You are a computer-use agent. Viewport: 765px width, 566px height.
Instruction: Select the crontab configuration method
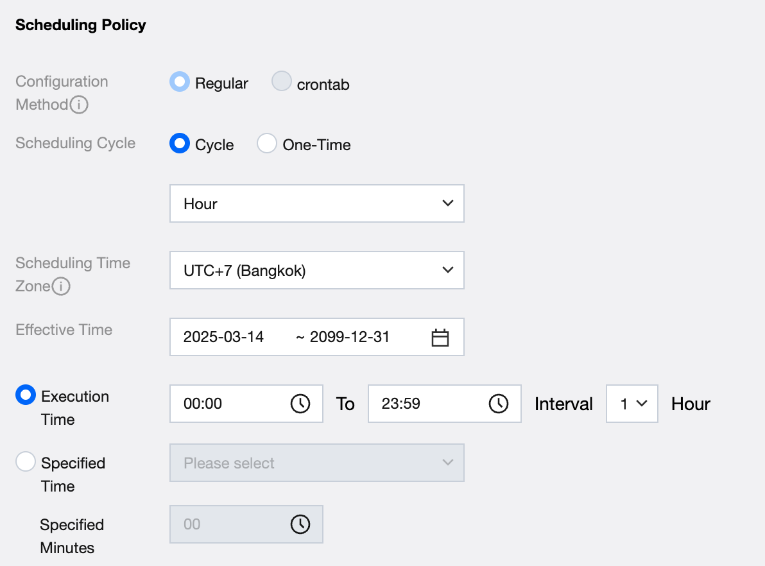tap(282, 82)
